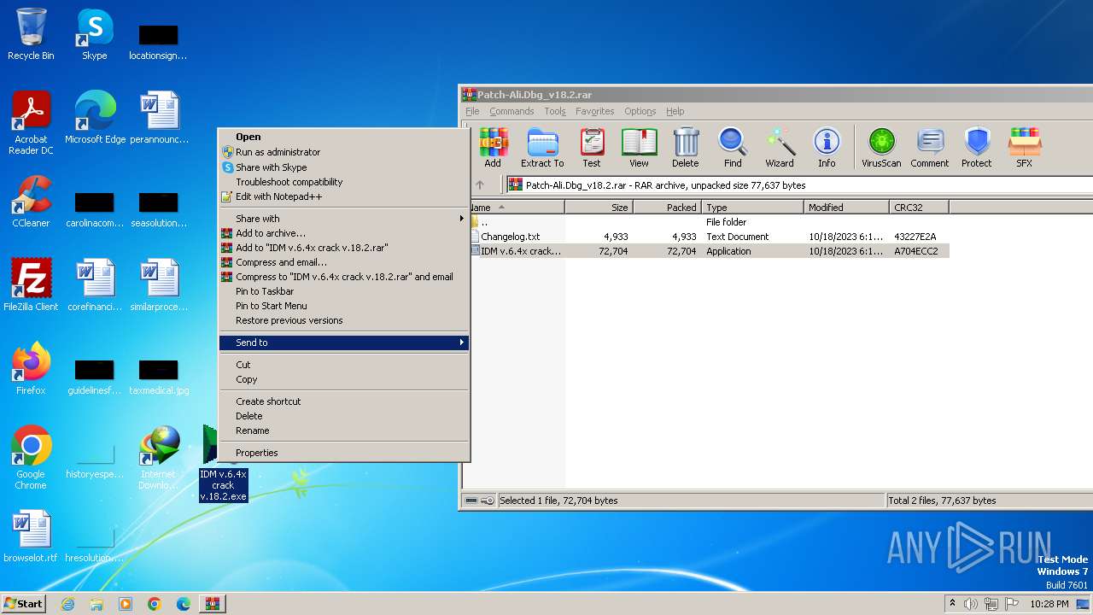This screenshot has height=615, width=1093.
Task: Click the SFX toolbar icon
Action: pyautogui.click(x=1024, y=148)
